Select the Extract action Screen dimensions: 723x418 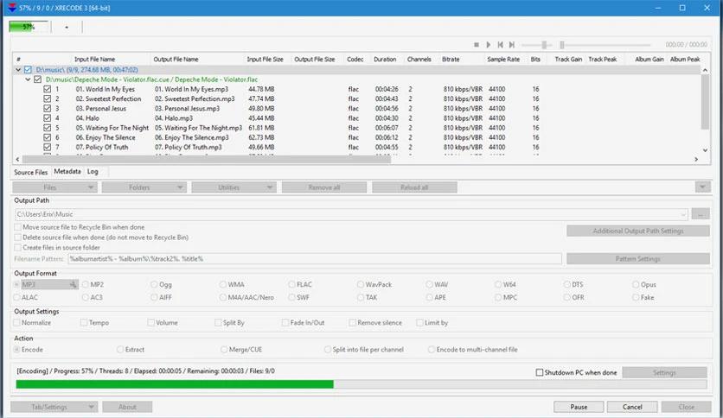coord(120,350)
